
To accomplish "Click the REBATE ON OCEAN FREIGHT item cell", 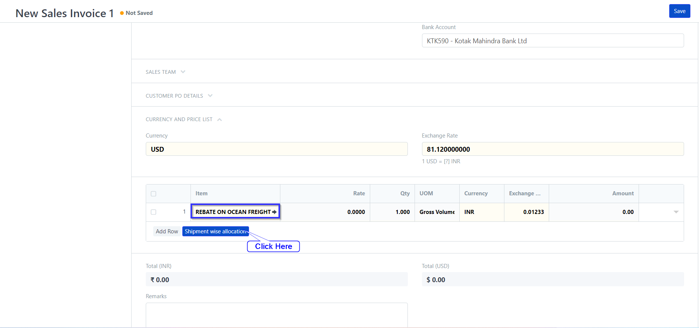I will click(x=235, y=212).
